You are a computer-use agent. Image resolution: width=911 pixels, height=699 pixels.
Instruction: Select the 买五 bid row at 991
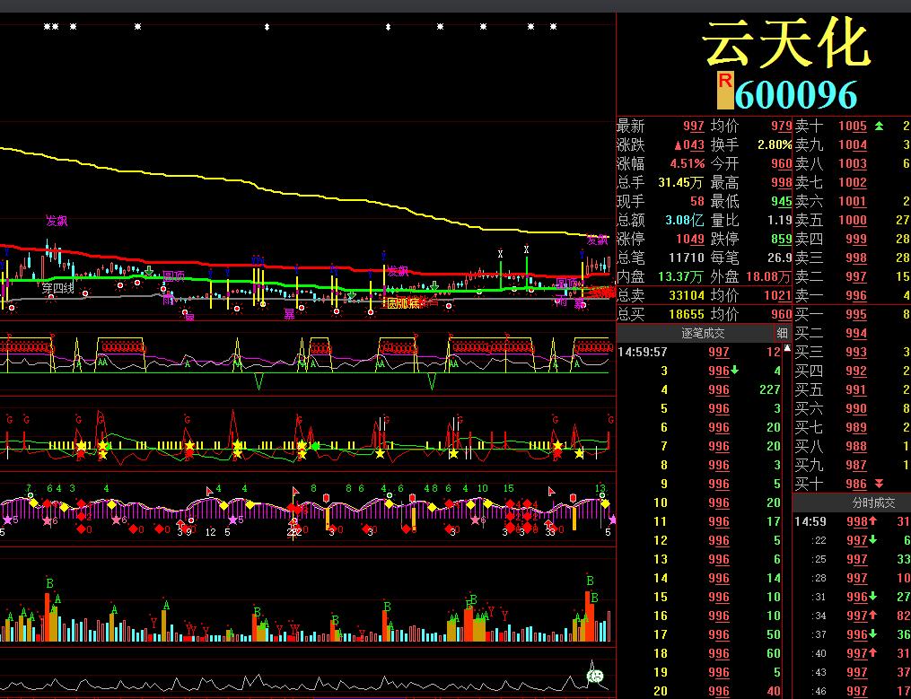tap(853, 389)
